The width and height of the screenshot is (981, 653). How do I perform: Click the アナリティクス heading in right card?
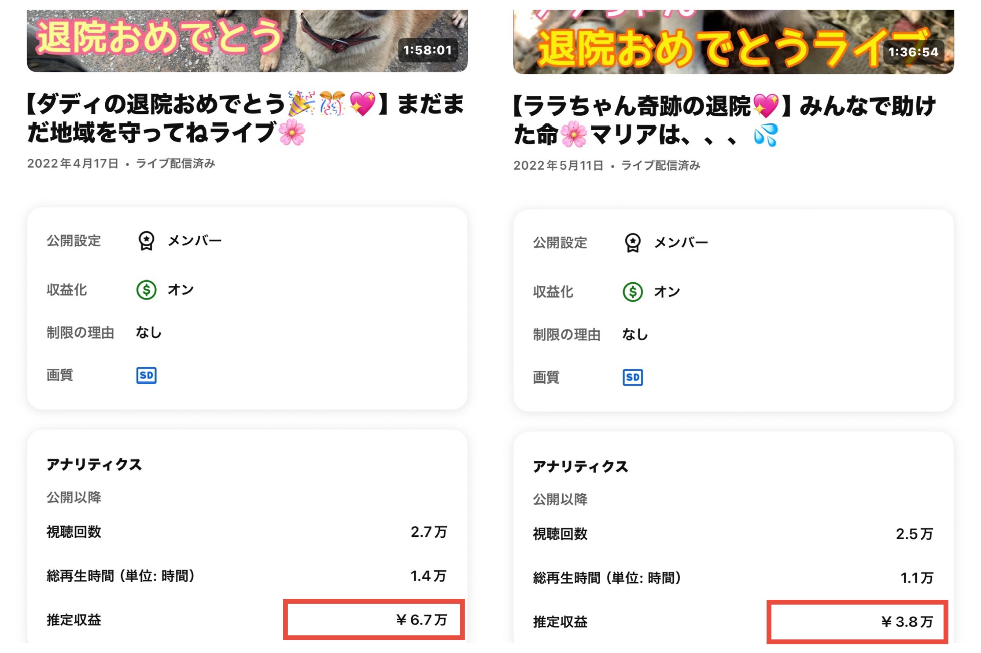click(580, 466)
